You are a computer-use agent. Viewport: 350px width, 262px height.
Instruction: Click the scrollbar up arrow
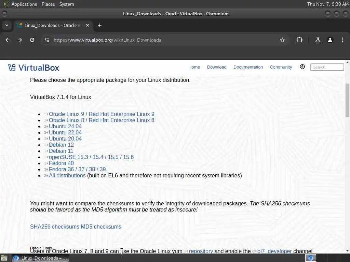click(x=347, y=63)
